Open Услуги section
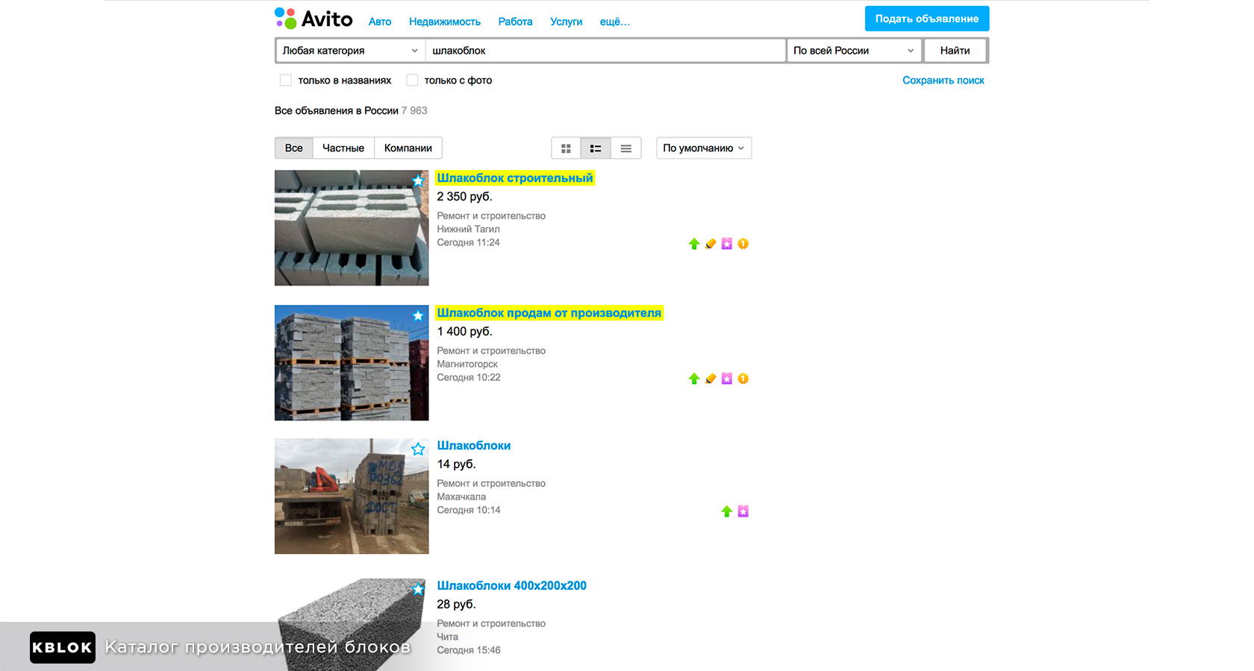Screen dimensions: 1254x671 [x=566, y=22]
